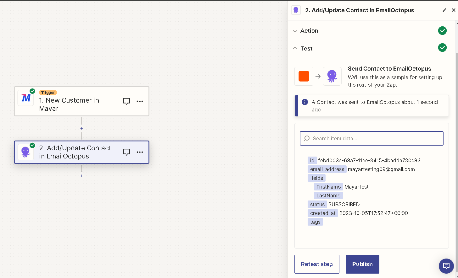Click the orange source app icon in Test section
Screen dimensions: 458x278
point(304,76)
